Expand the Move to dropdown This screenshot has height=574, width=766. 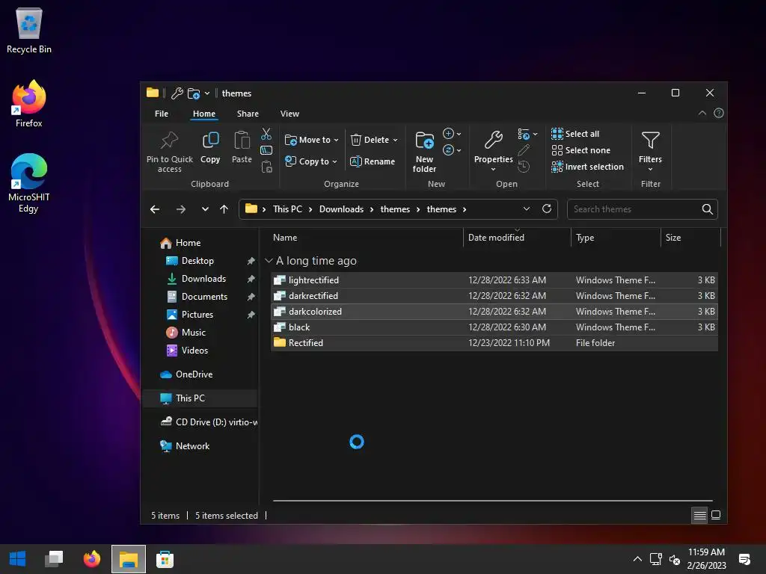tap(336, 140)
